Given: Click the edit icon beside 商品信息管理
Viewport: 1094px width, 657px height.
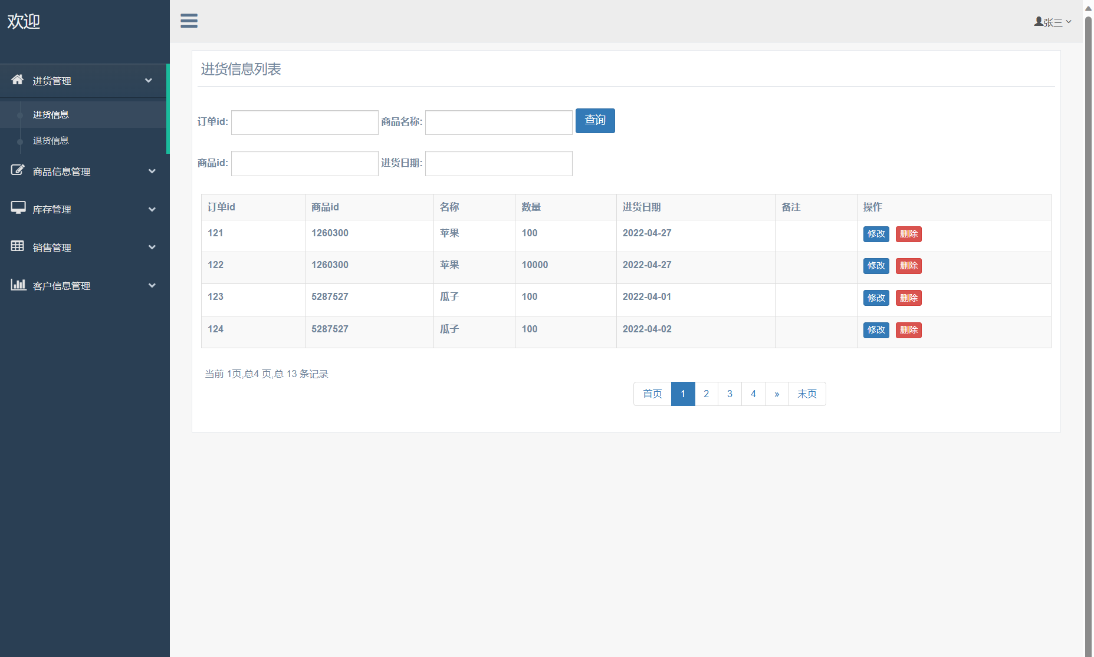Looking at the screenshot, I should [x=18, y=170].
